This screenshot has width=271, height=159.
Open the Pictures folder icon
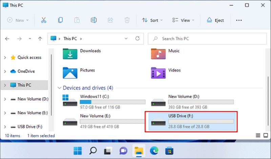tap(70, 73)
